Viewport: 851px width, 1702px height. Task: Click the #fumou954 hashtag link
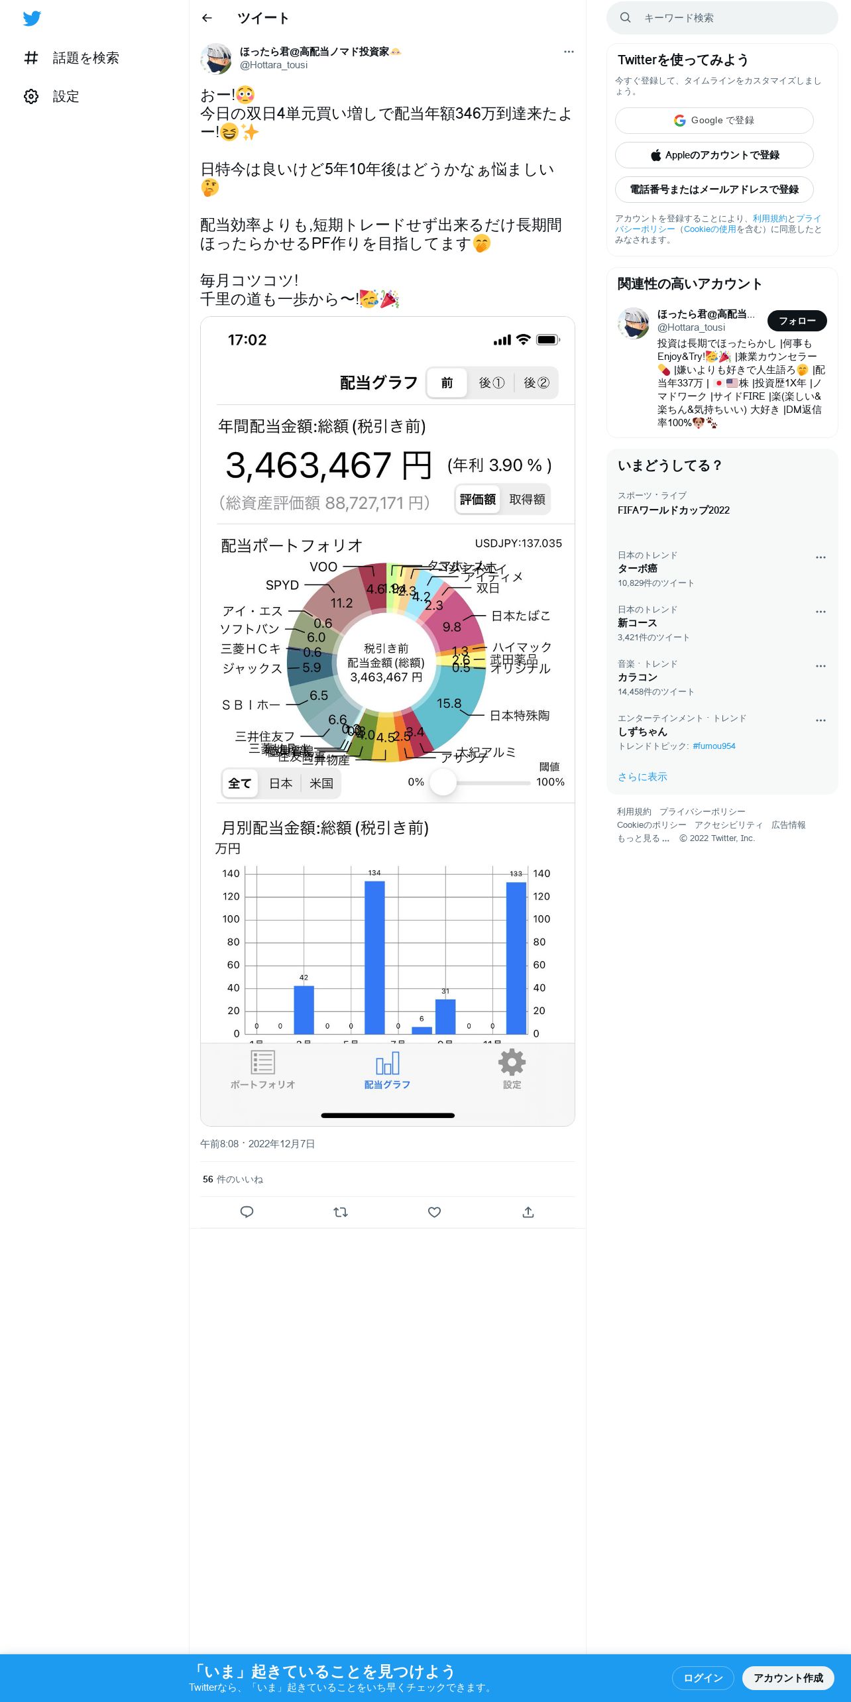click(x=714, y=746)
